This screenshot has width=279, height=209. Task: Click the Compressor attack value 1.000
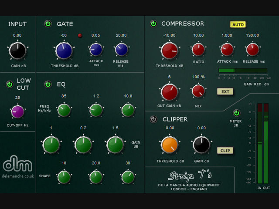[227, 35]
